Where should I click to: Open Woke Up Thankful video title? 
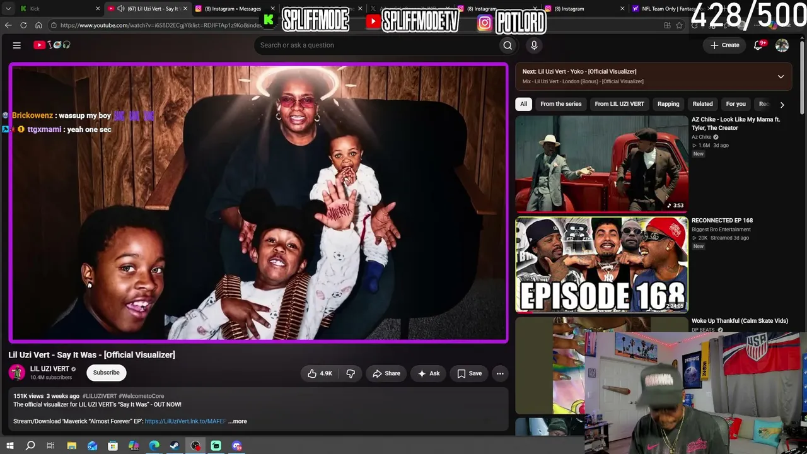[740, 321]
